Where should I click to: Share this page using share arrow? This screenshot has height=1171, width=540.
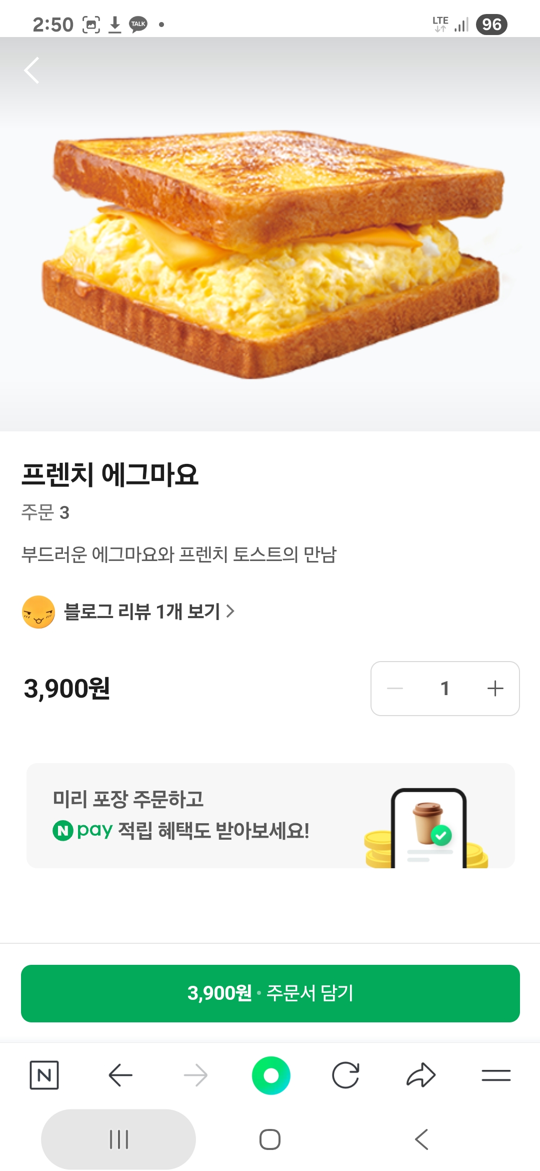coord(421,1075)
